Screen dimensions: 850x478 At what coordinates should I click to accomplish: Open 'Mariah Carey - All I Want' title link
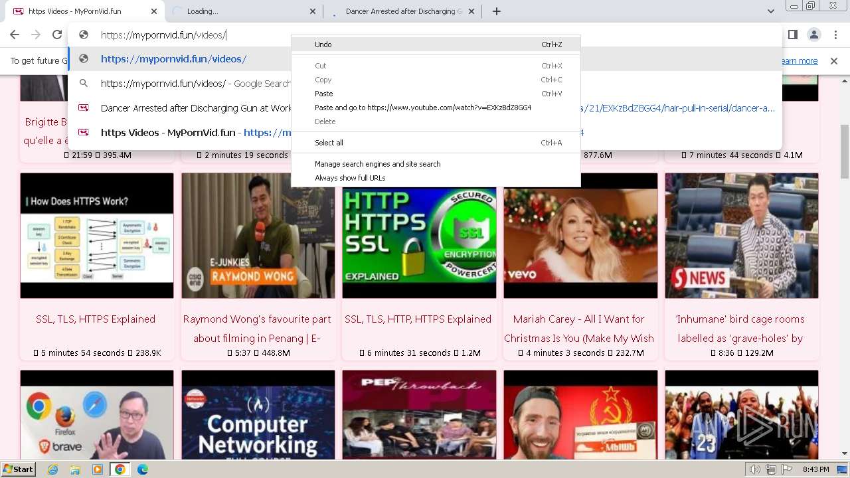[x=579, y=329]
